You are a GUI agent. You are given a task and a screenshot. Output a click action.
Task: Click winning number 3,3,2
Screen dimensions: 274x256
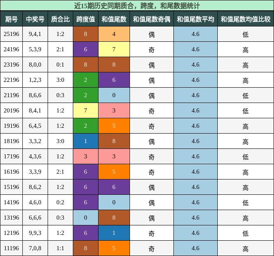[x=35, y=141]
